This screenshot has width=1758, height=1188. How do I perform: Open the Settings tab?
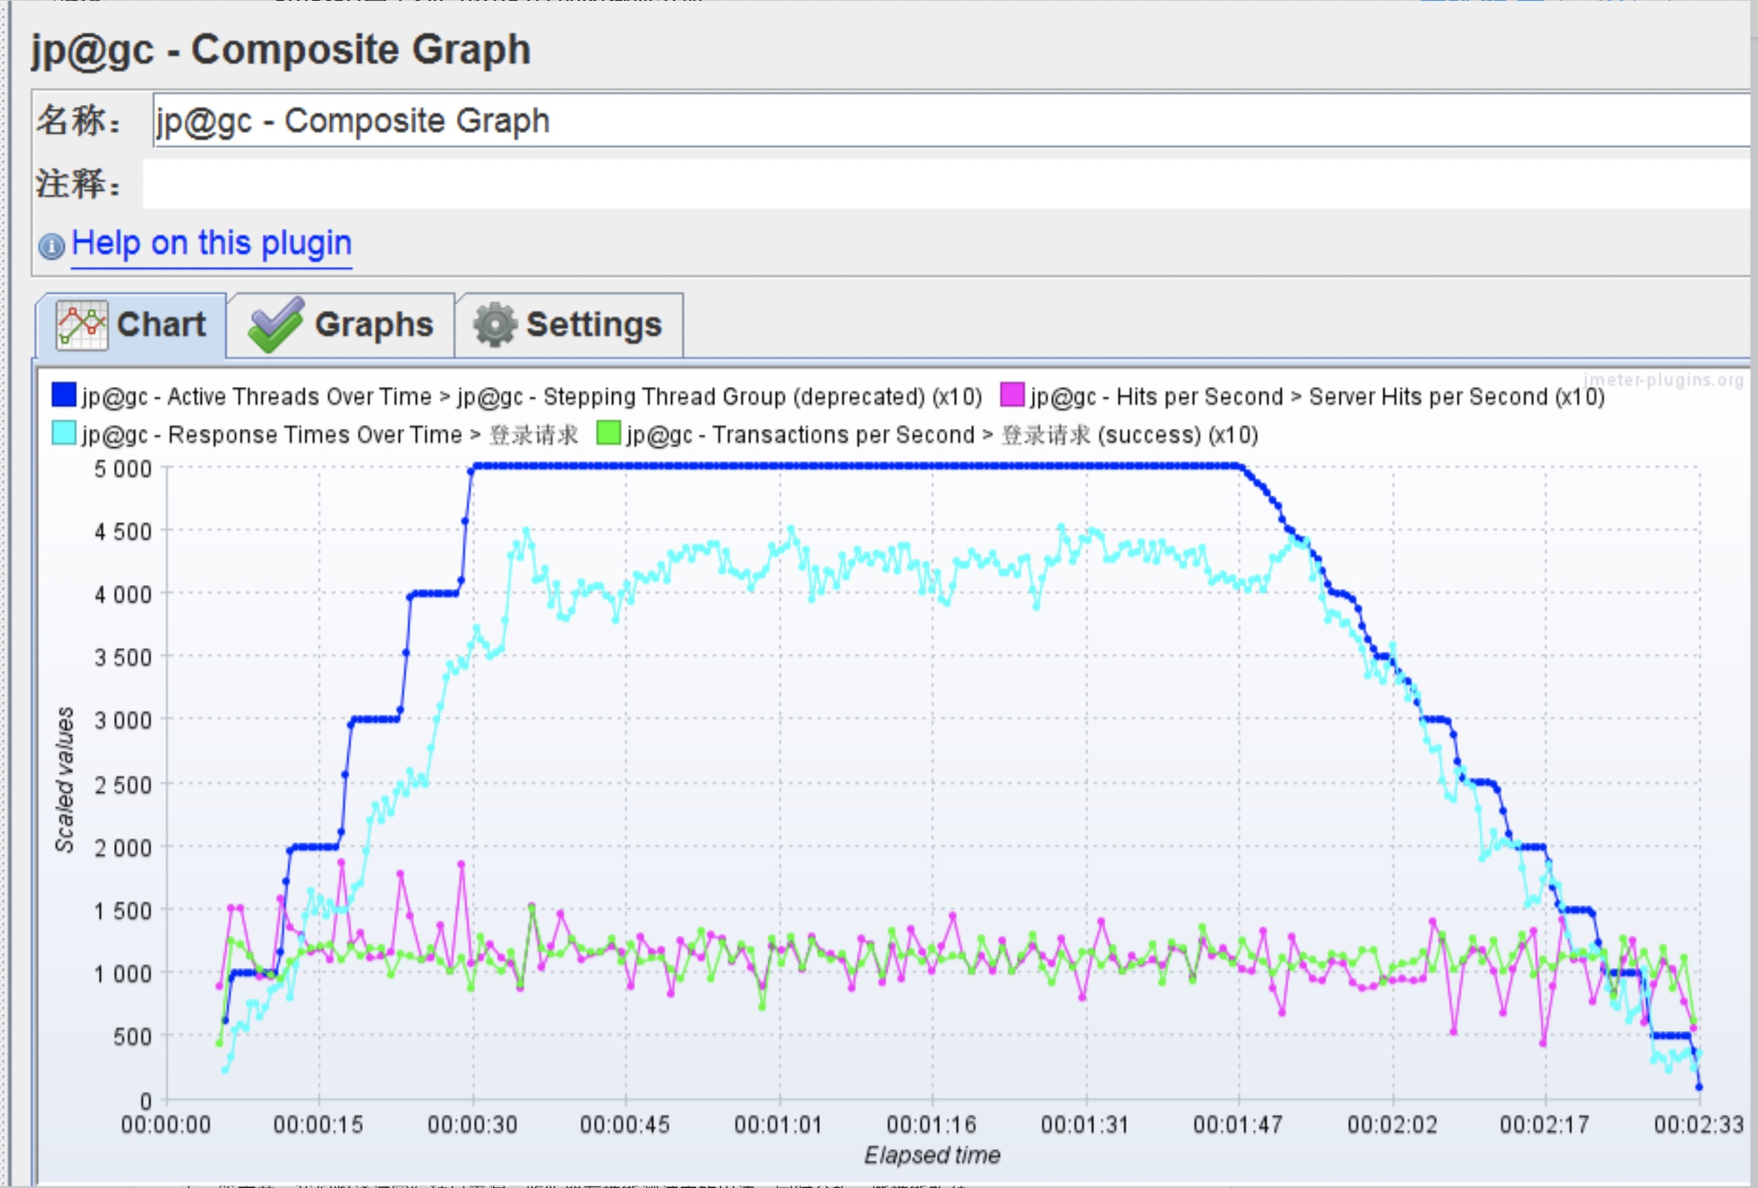coord(594,324)
